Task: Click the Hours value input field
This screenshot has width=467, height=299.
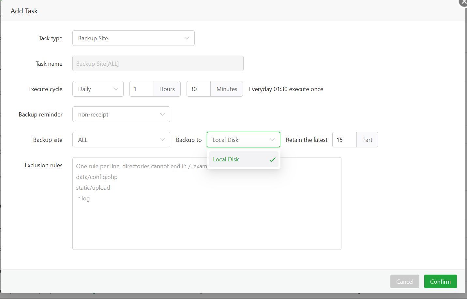Action: coord(142,89)
